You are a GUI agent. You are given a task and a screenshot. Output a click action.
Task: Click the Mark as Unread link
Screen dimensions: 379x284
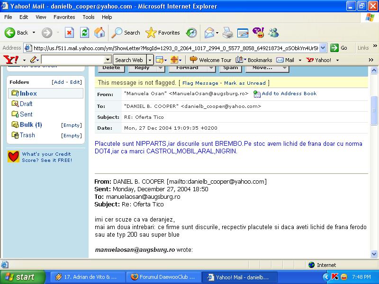pyautogui.click(x=245, y=83)
